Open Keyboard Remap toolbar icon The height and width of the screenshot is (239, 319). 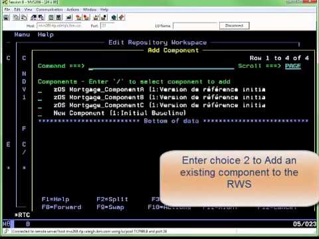69,17
